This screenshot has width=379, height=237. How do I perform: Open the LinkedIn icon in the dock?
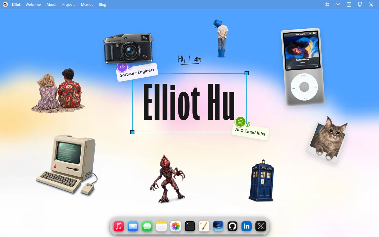[247, 226]
